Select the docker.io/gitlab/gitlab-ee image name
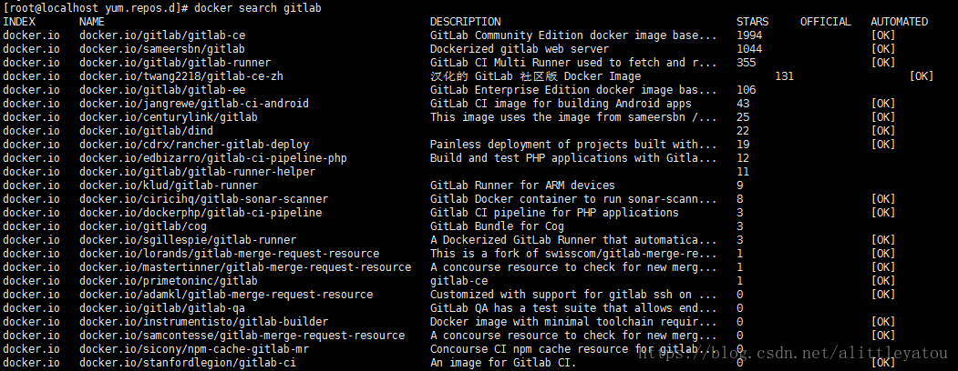Viewport: 958px width, 371px height. point(162,90)
